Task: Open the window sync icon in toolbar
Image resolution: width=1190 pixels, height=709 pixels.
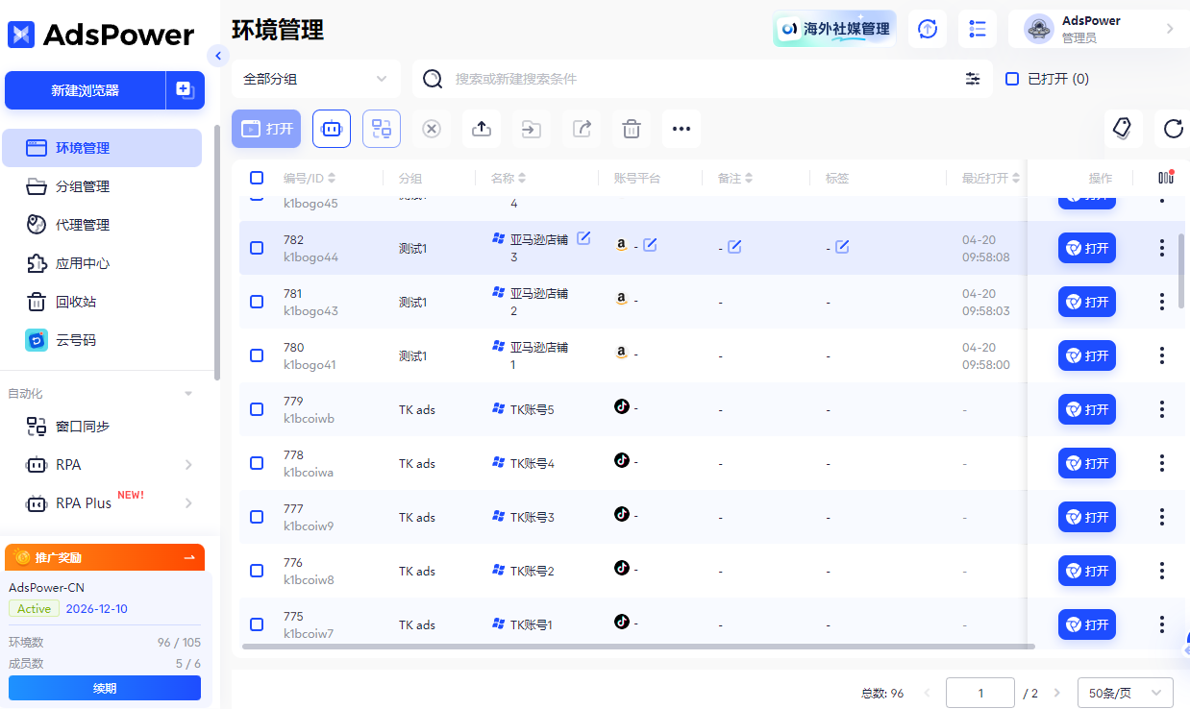Action: tap(382, 129)
